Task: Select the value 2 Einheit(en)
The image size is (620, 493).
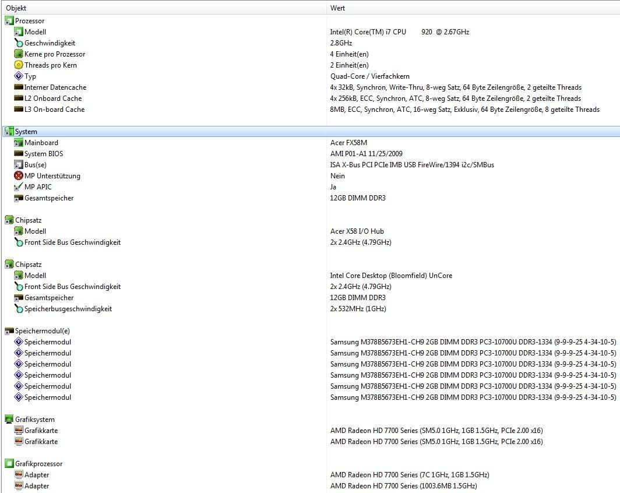Action: [x=349, y=65]
